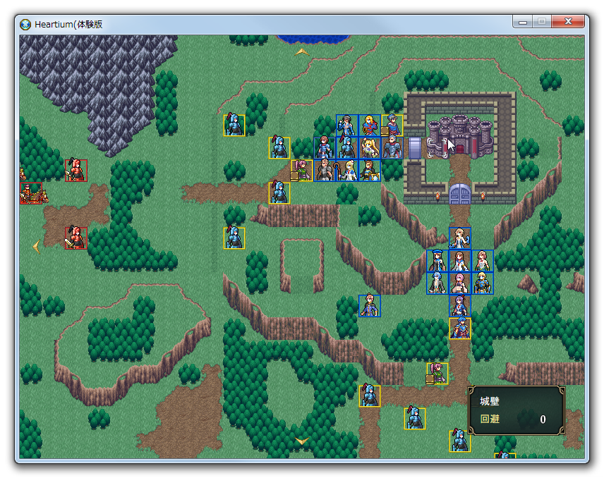Minimize the Heartium window
This screenshot has height=478, width=604.
click(x=523, y=22)
